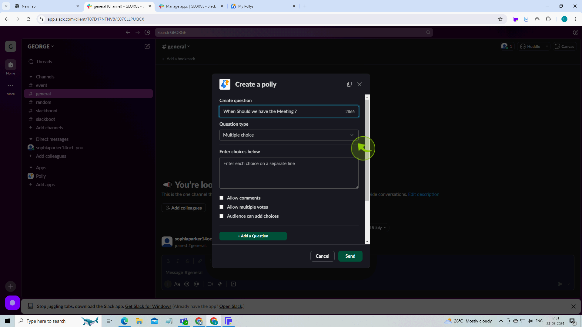Open Windows Start menu

7,321
